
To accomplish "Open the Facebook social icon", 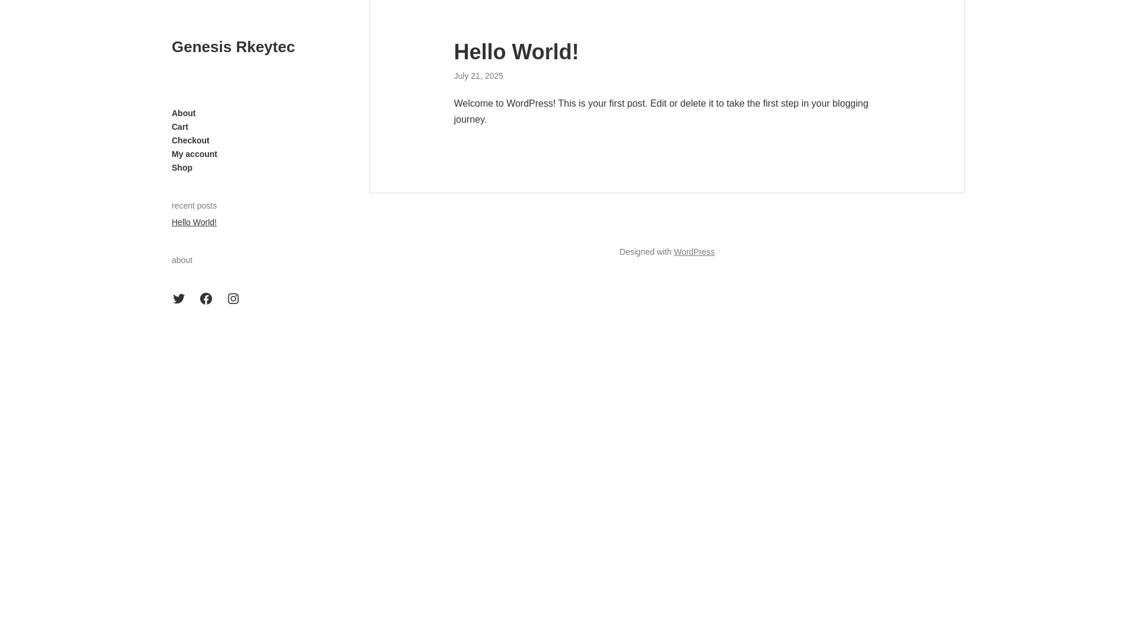I will (x=206, y=299).
